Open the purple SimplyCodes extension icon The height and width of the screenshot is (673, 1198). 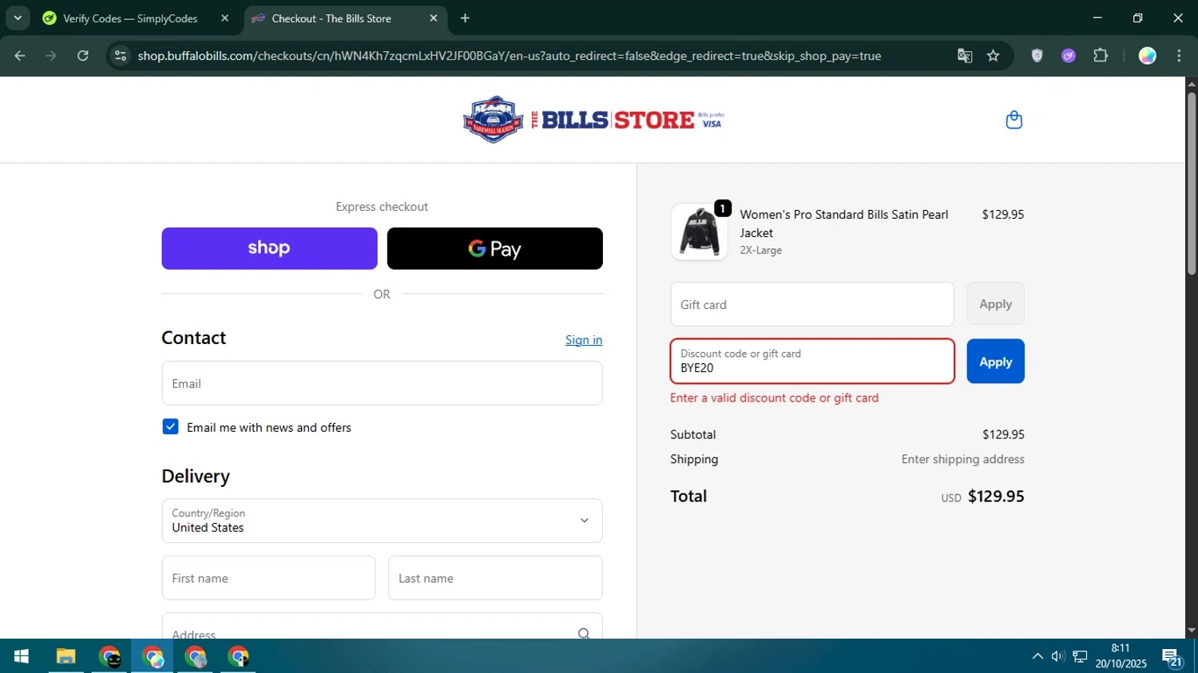click(1069, 56)
